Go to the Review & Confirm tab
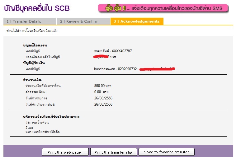This screenshot has height=157, width=236. point(83,21)
